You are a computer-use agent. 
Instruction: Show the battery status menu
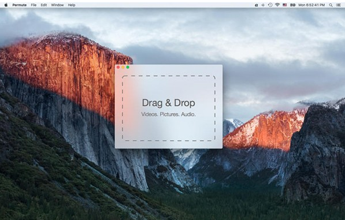click(292, 5)
